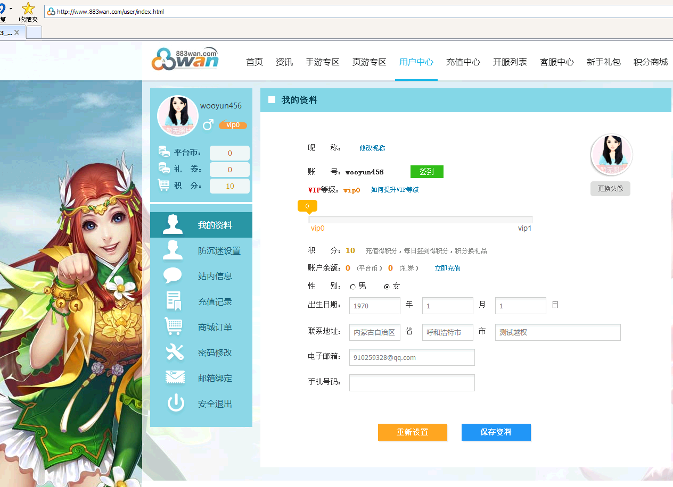The width and height of the screenshot is (673, 487).
Task: Open the 站内信息 sidebar item
Action: (201, 276)
